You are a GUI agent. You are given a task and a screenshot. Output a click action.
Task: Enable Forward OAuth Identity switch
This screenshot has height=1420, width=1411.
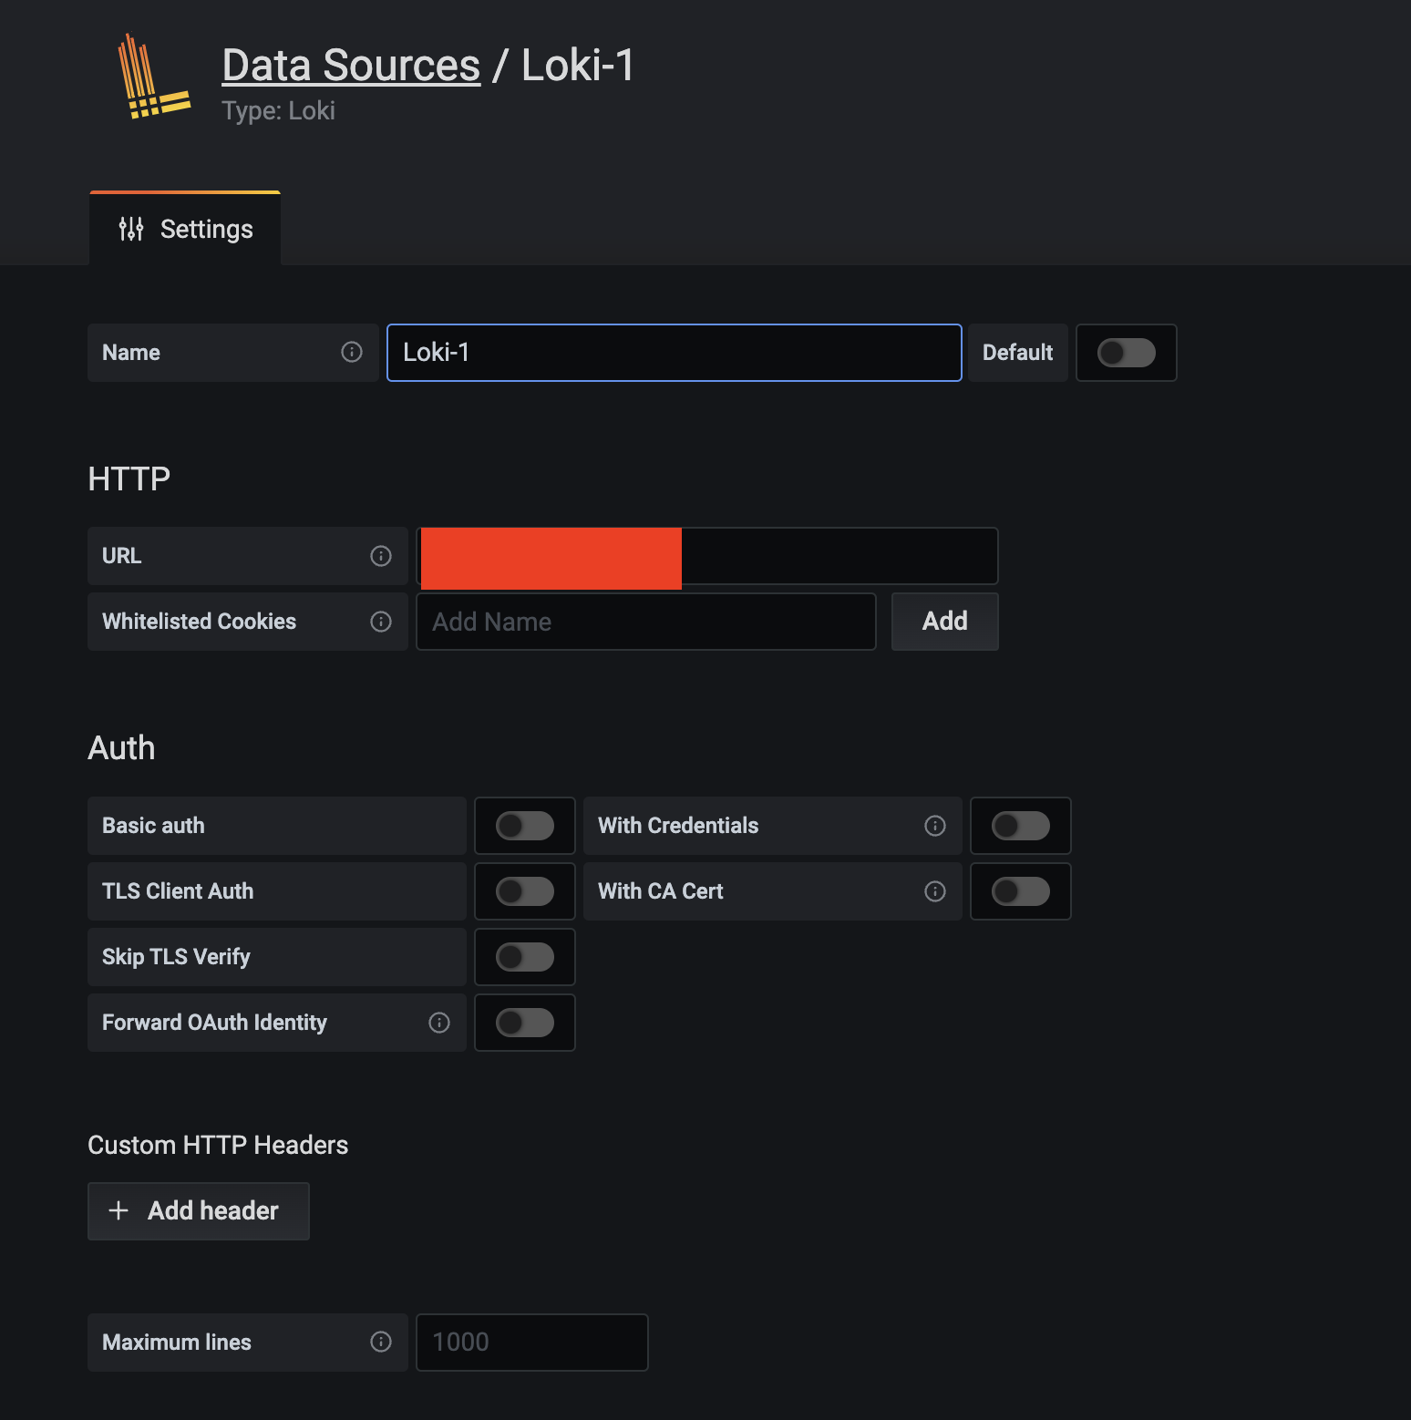(525, 1023)
